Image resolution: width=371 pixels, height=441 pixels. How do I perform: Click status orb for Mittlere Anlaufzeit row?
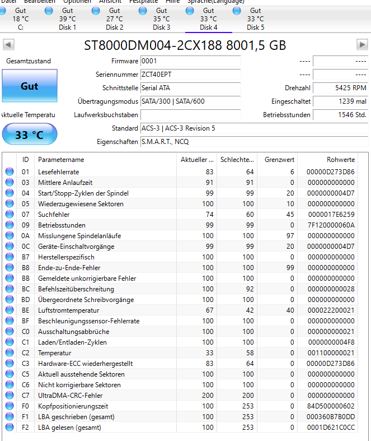click(10, 182)
